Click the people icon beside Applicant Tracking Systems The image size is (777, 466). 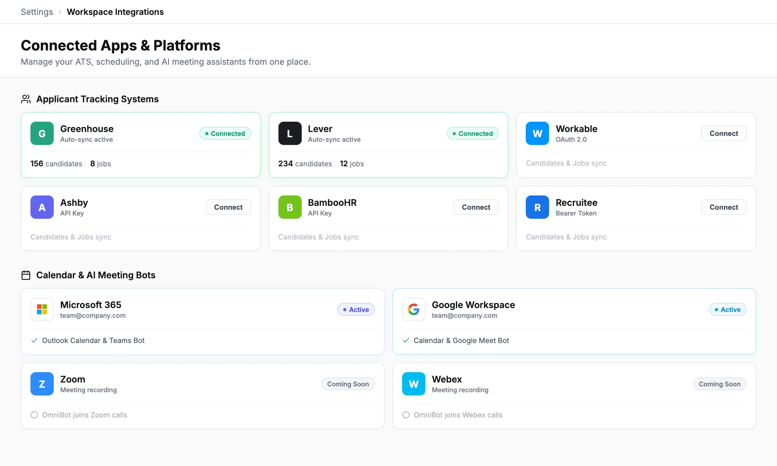(x=26, y=99)
